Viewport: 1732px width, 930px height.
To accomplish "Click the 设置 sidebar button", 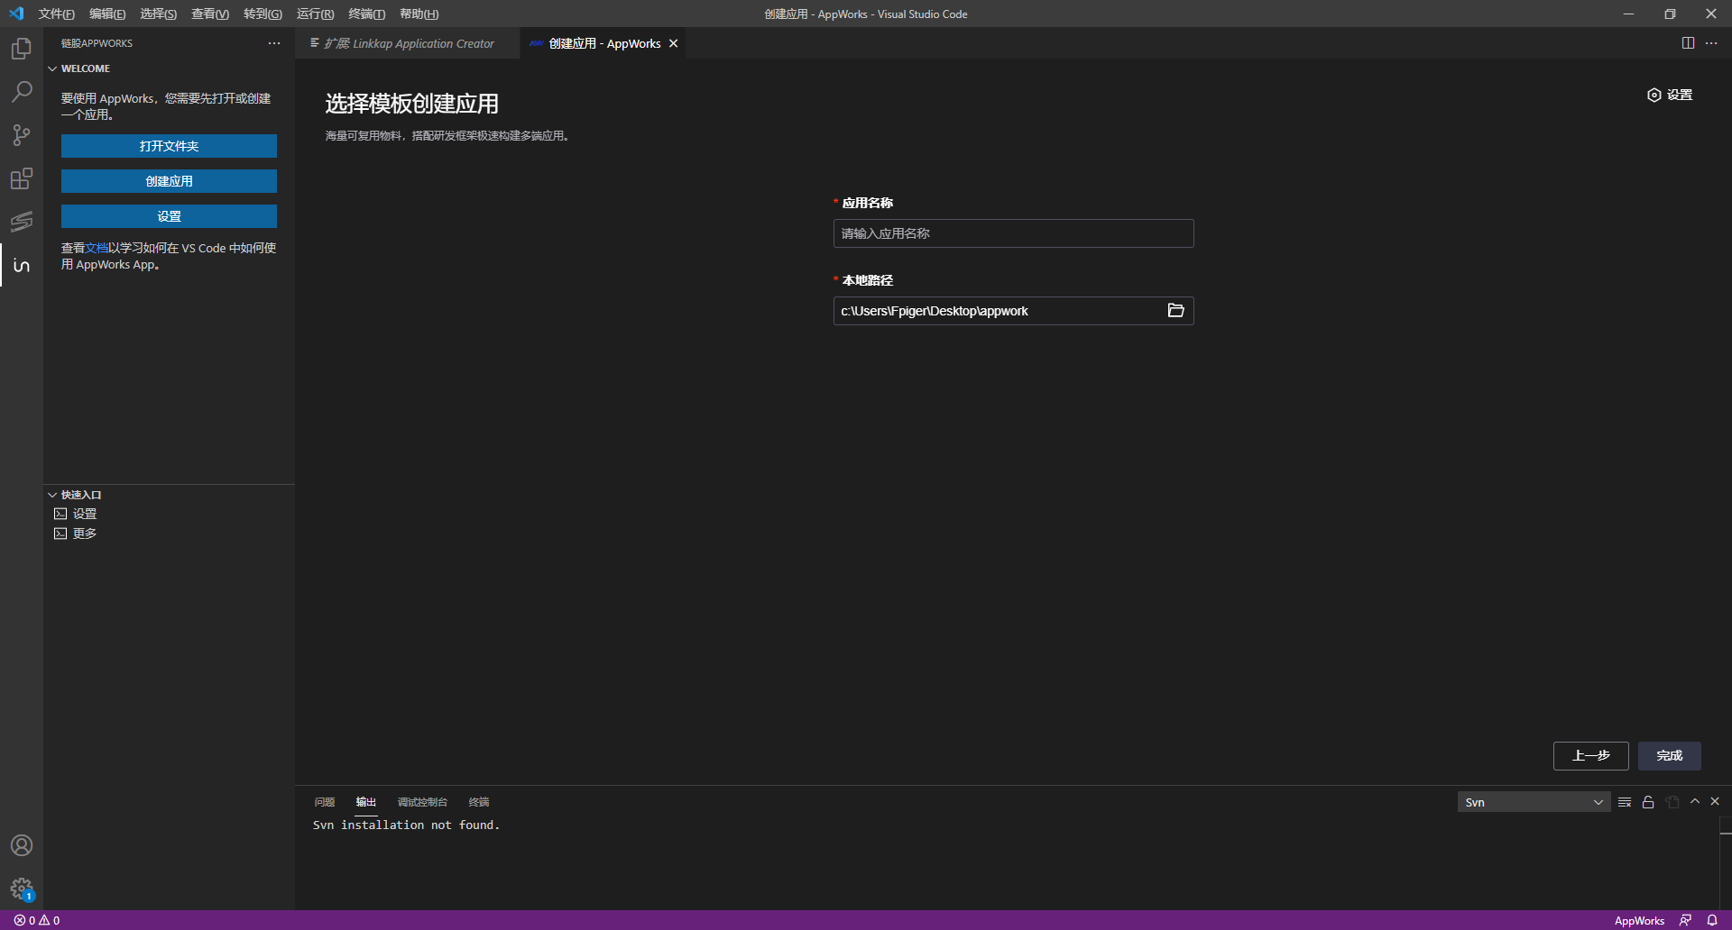I will point(169,216).
